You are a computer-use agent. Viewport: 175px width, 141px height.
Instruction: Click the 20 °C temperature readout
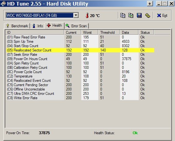click(95, 15)
